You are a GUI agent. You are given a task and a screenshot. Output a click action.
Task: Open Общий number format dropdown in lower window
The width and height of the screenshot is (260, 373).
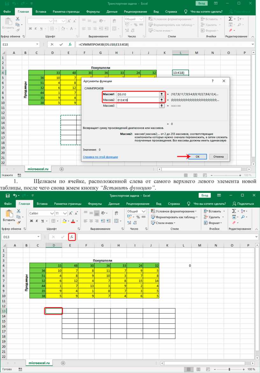(x=143, y=211)
